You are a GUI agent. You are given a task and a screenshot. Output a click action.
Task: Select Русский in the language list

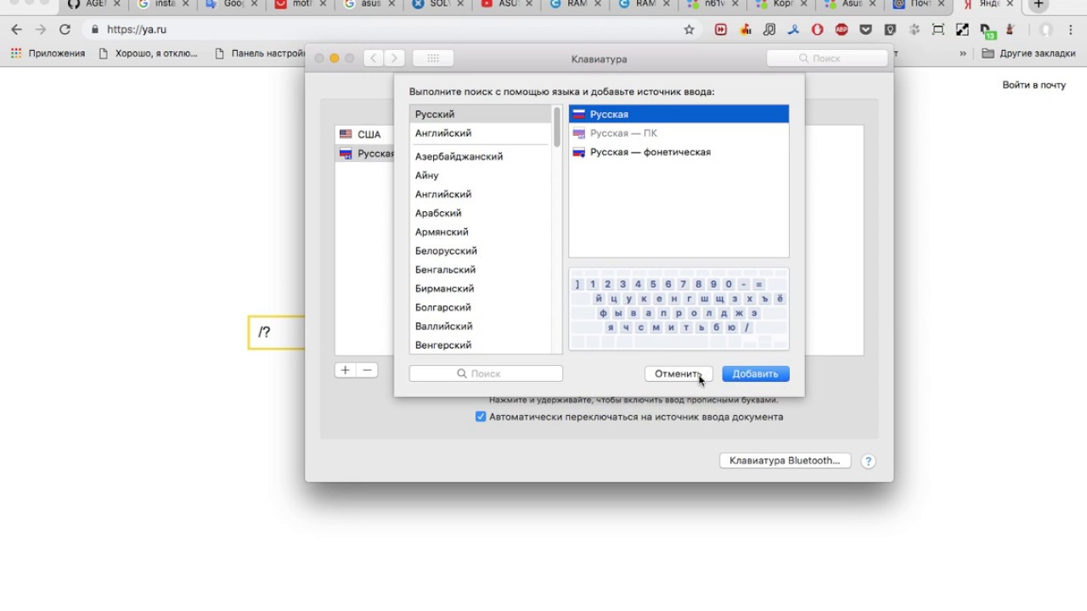[480, 114]
